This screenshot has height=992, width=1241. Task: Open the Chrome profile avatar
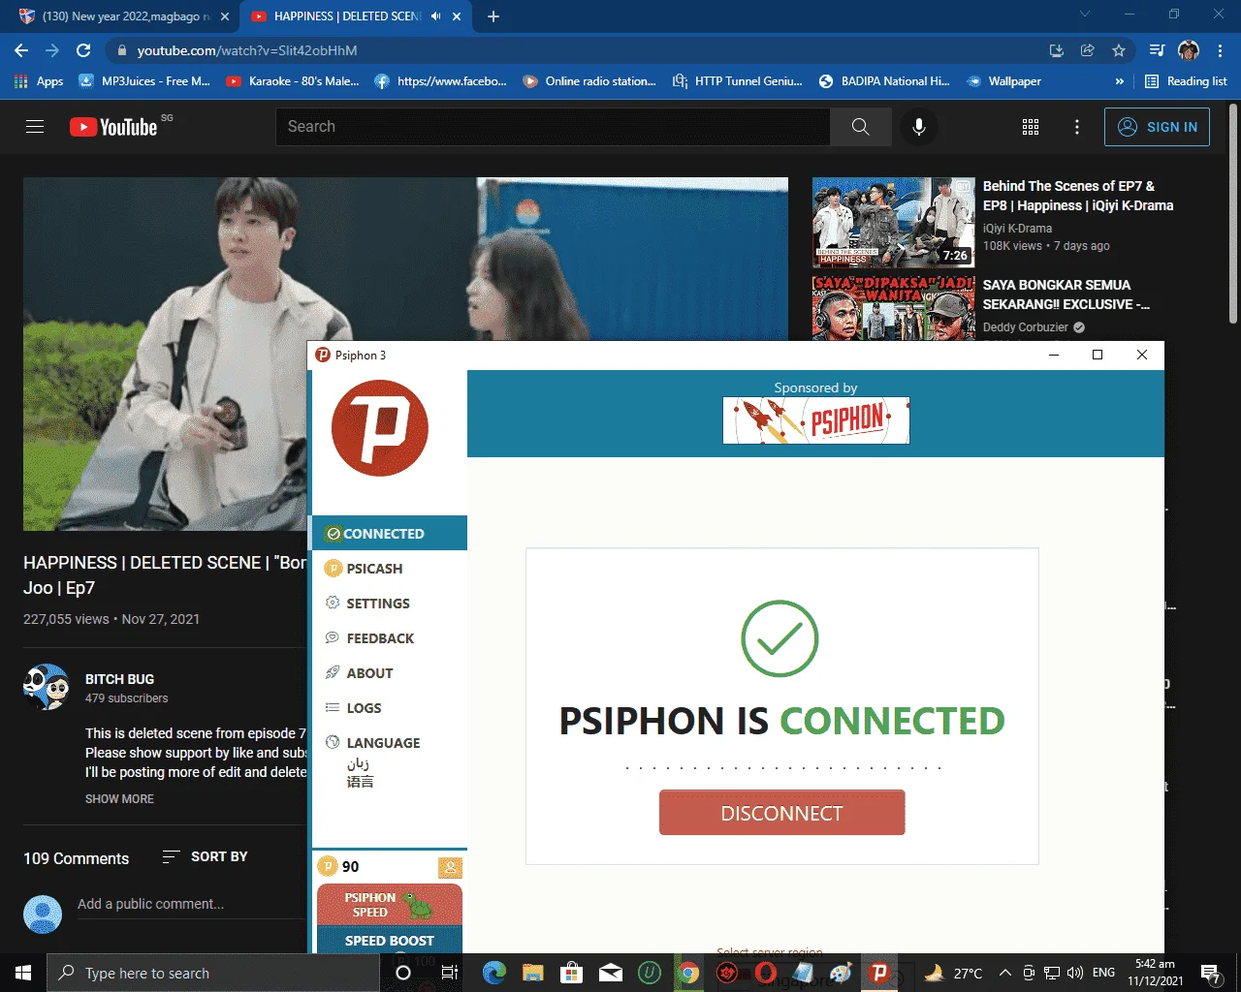[x=1189, y=50]
